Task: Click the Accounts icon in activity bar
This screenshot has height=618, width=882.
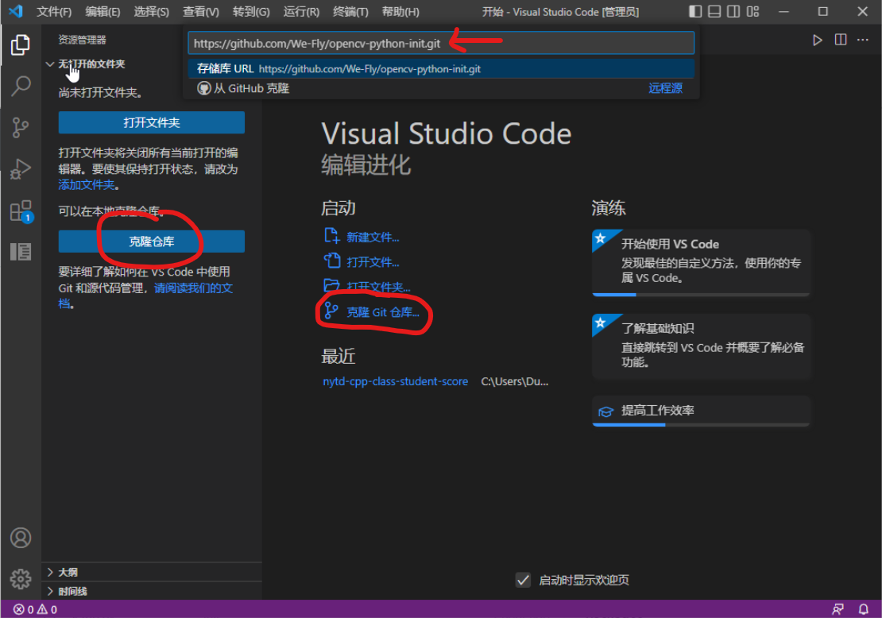Action: pos(21,538)
